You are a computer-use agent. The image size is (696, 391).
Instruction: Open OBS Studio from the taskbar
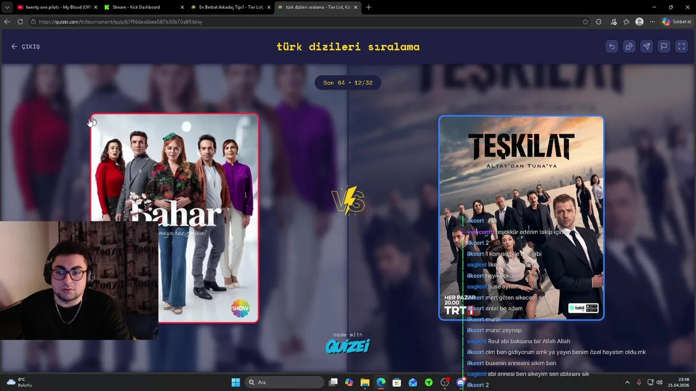[x=445, y=382]
